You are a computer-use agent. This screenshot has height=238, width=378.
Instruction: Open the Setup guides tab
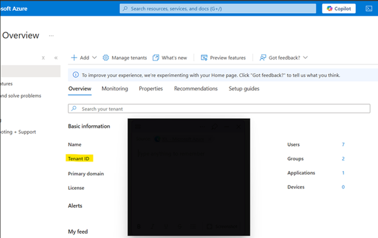244,89
